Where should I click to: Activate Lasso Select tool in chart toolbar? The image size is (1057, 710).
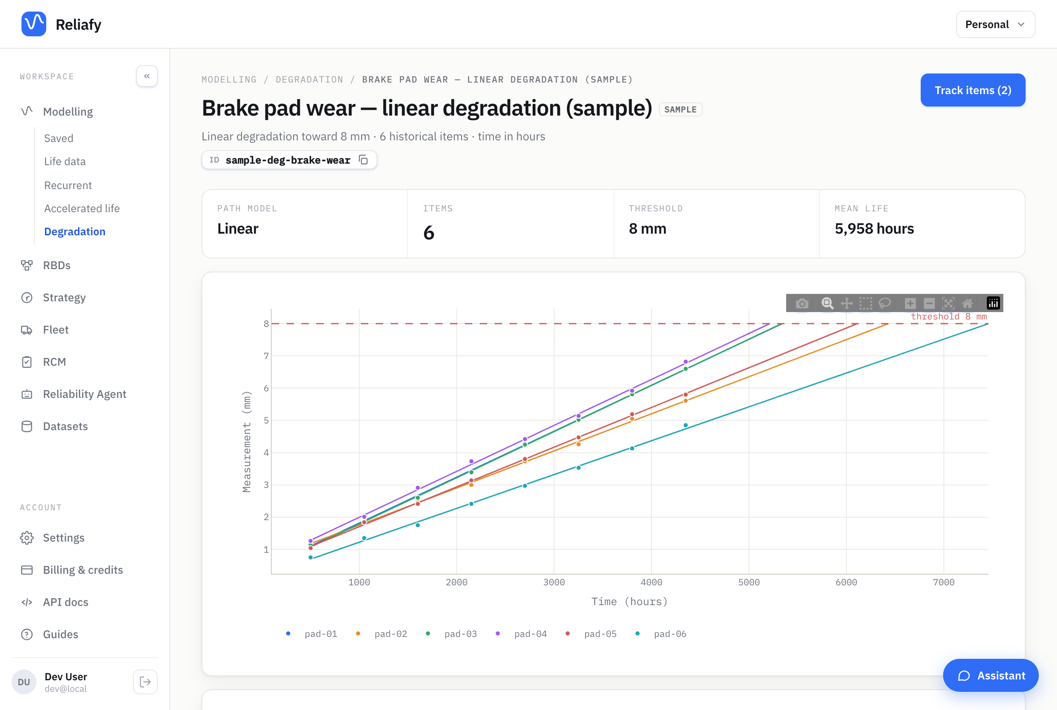coord(884,303)
